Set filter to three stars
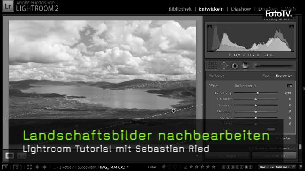The height and width of the screenshot is (171, 305). coord(203,167)
